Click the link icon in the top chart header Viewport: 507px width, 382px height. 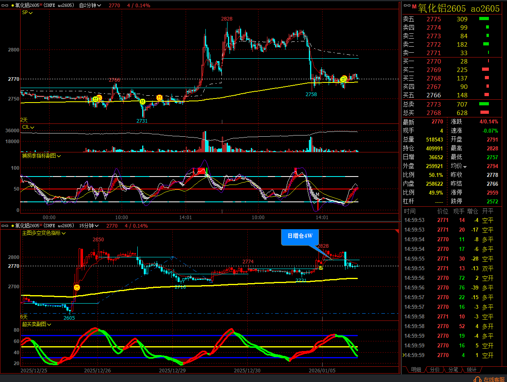[x=5, y=6]
